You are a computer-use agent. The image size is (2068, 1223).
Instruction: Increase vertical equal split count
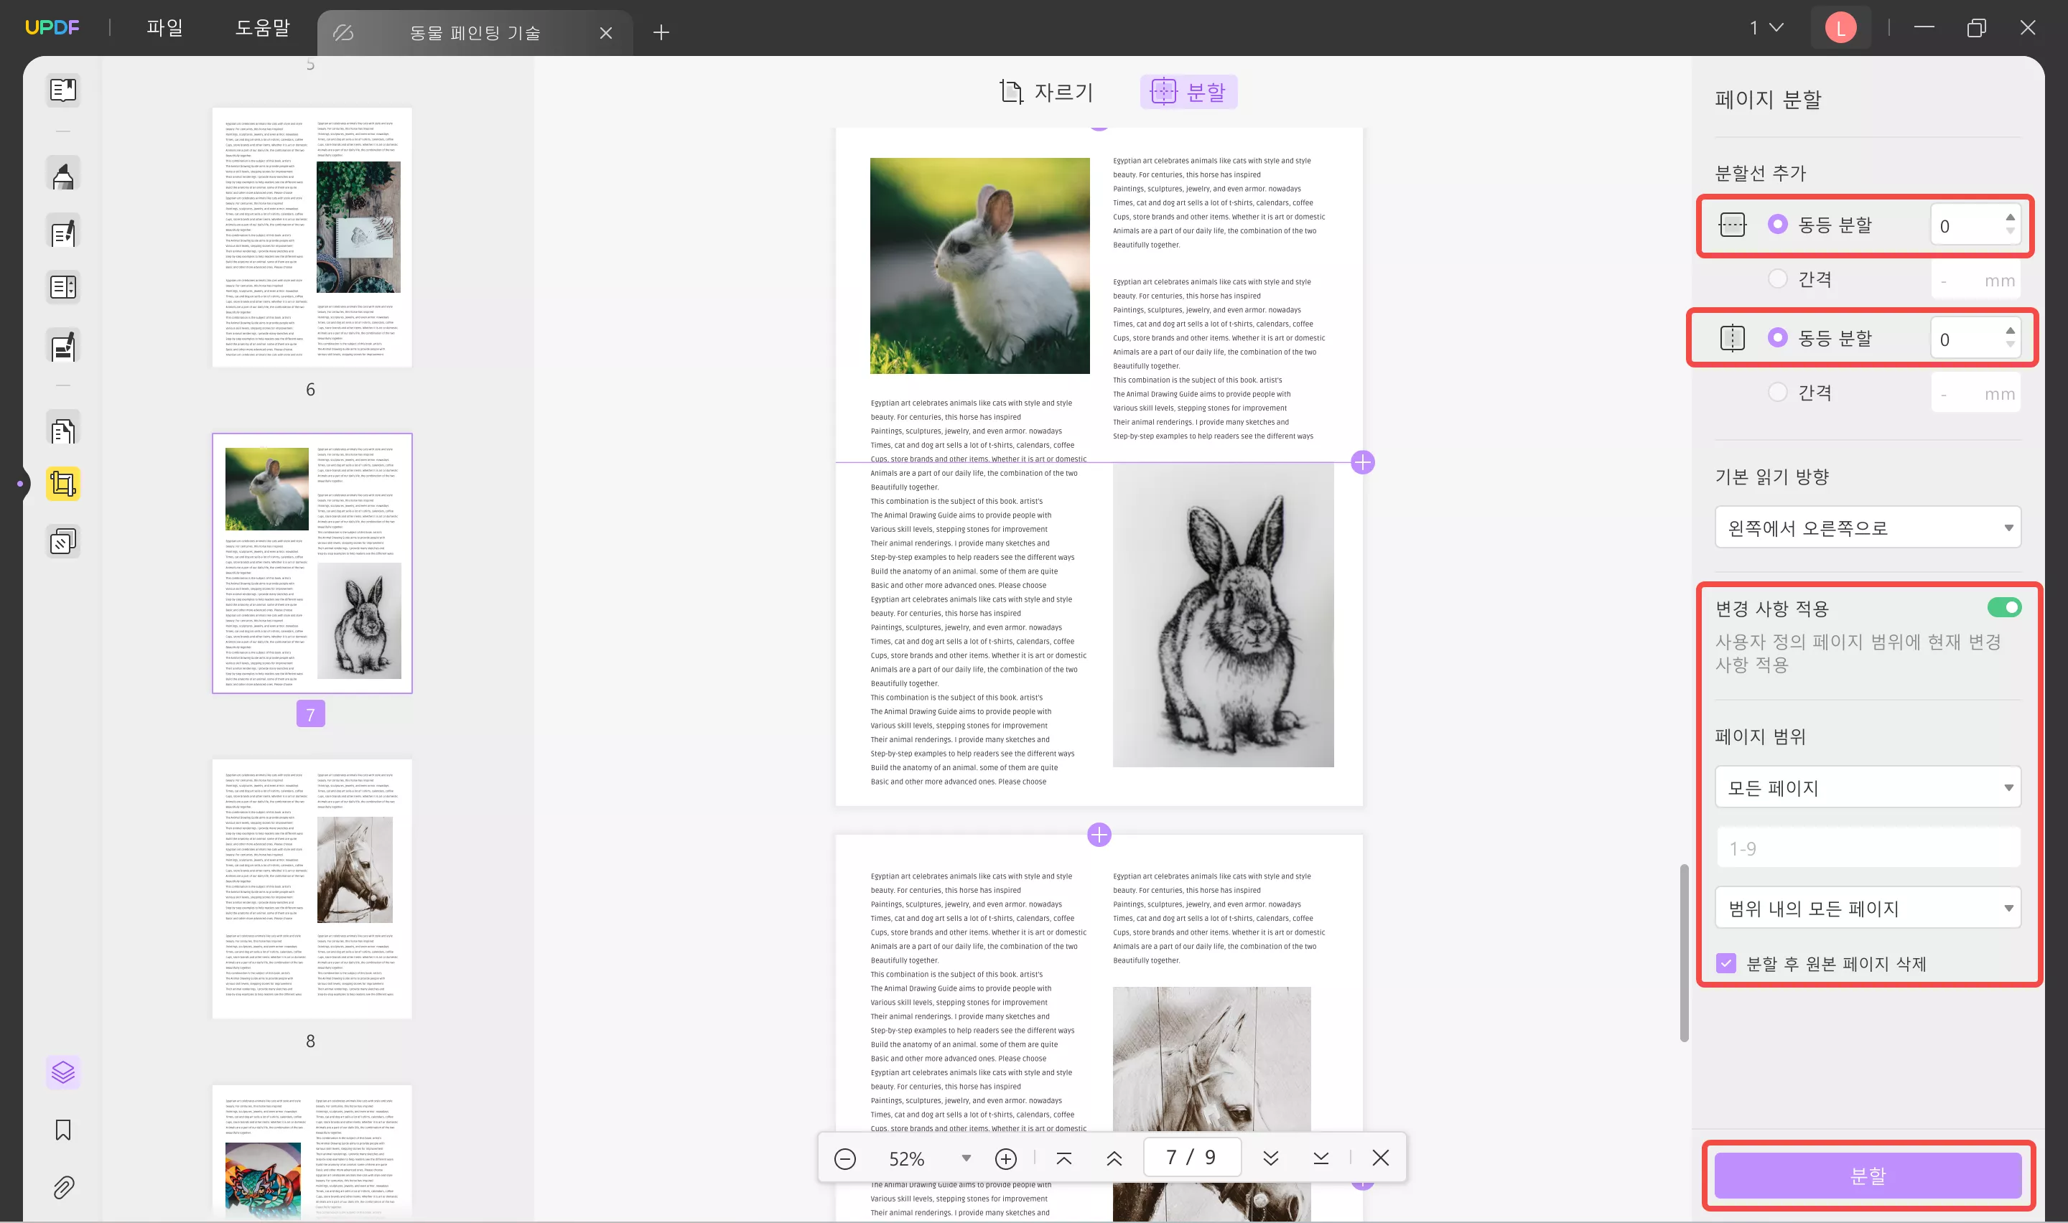pos(2011,332)
